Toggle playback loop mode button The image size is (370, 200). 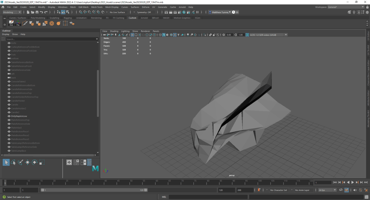tap(340, 190)
